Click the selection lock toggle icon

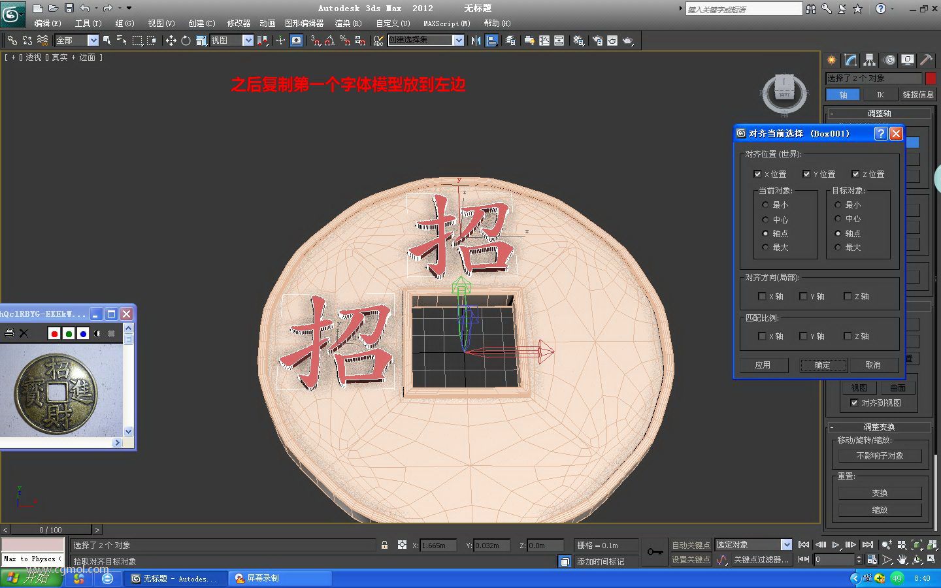384,545
